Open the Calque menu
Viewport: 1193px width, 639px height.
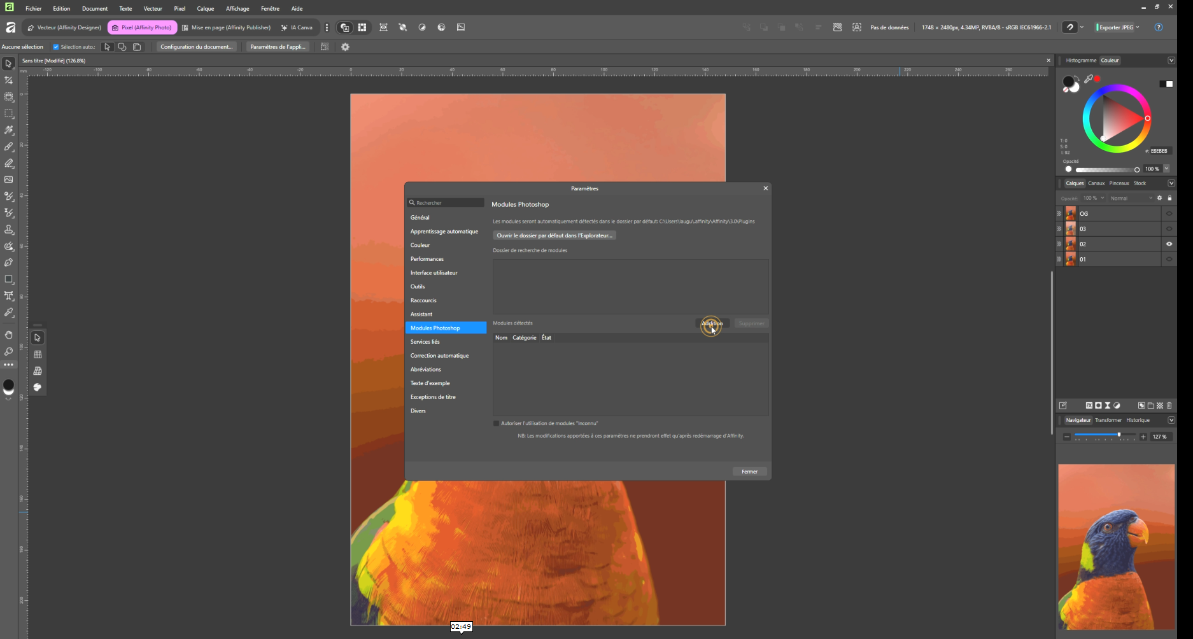point(205,9)
